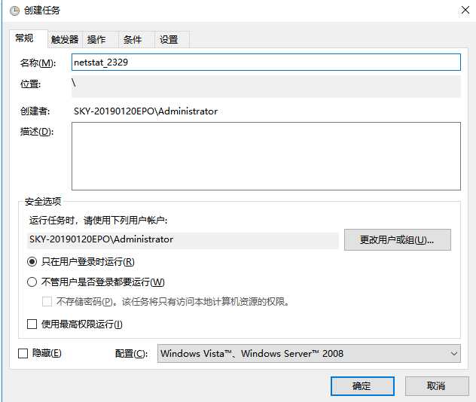Click the 安全选项 group label
476x402 pixels.
43,201
